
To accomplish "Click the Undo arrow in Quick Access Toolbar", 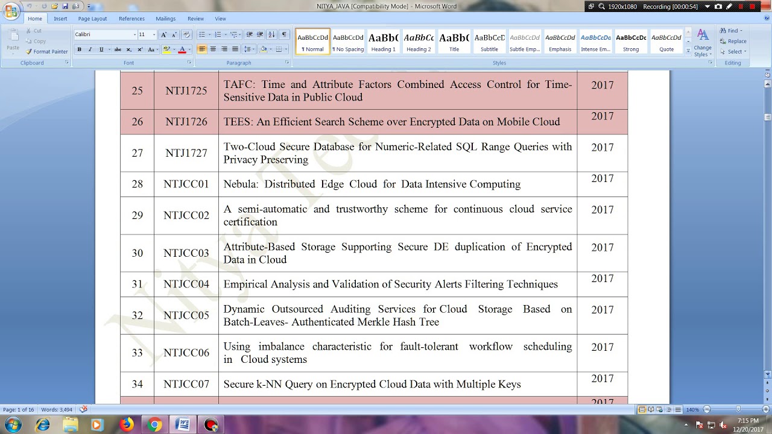I will [28, 6].
